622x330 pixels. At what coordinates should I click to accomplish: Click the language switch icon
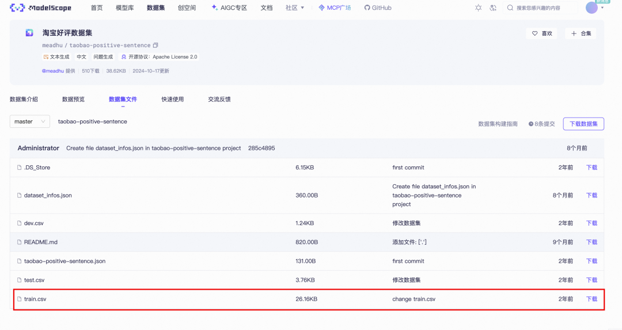(x=493, y=8)
